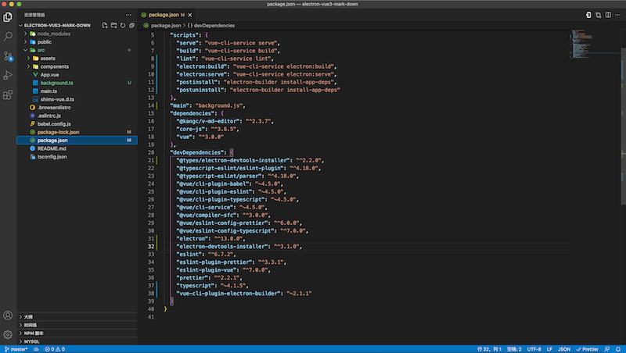Click package.json in the breadcrumb

(166, 25)
